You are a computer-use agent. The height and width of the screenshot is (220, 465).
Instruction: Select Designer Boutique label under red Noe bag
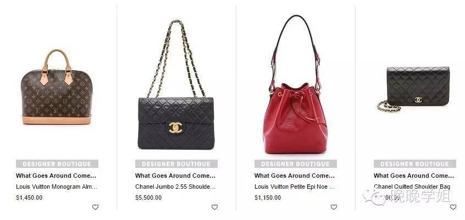tap(295, 163)
